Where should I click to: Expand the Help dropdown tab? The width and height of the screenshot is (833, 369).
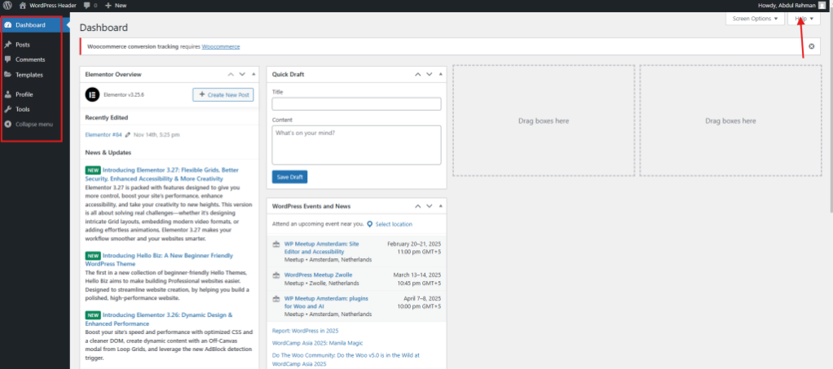pos(804,19)
